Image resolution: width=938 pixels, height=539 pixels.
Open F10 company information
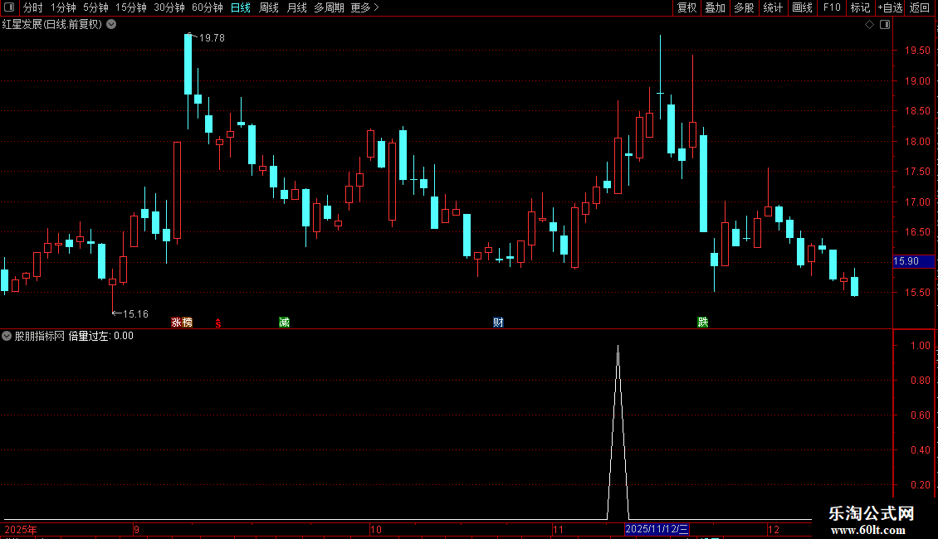coord(832,7)
